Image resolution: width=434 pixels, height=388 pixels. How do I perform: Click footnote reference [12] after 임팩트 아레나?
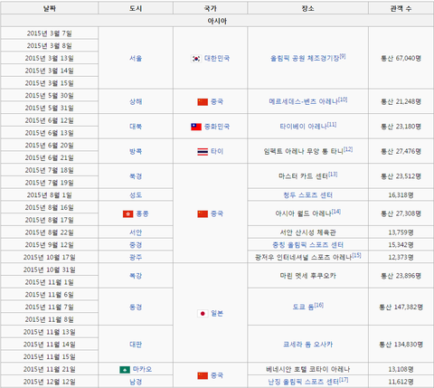pyautogui.click(x=348, y=149)
